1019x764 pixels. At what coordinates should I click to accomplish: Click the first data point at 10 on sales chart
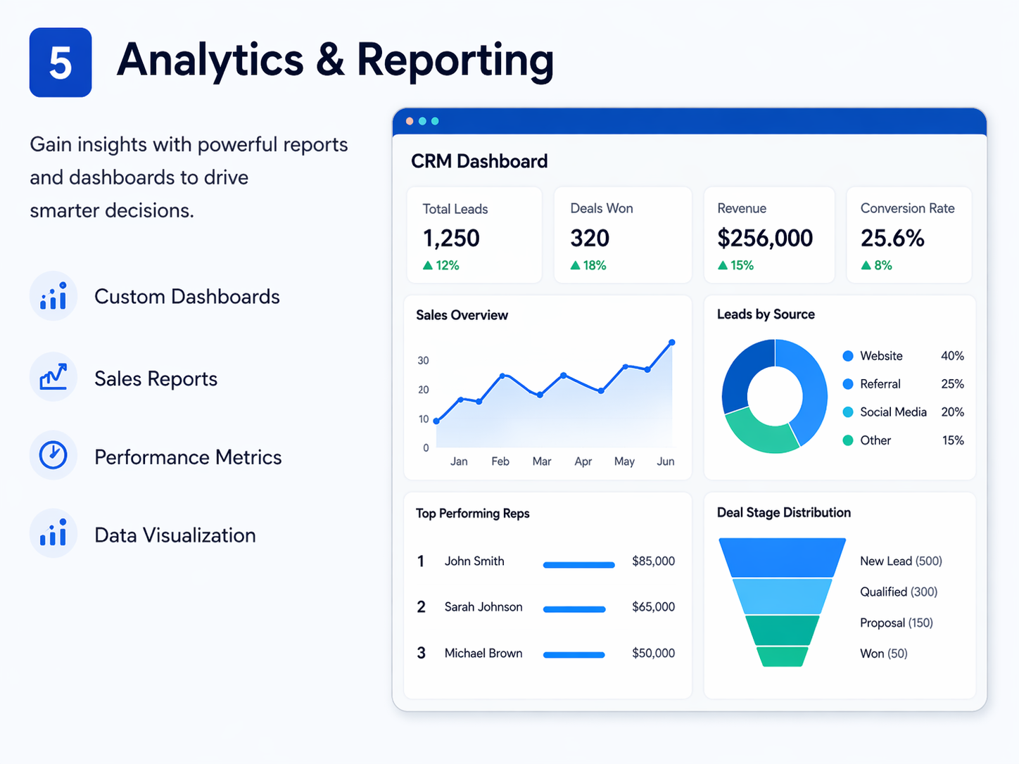(436, 421)
